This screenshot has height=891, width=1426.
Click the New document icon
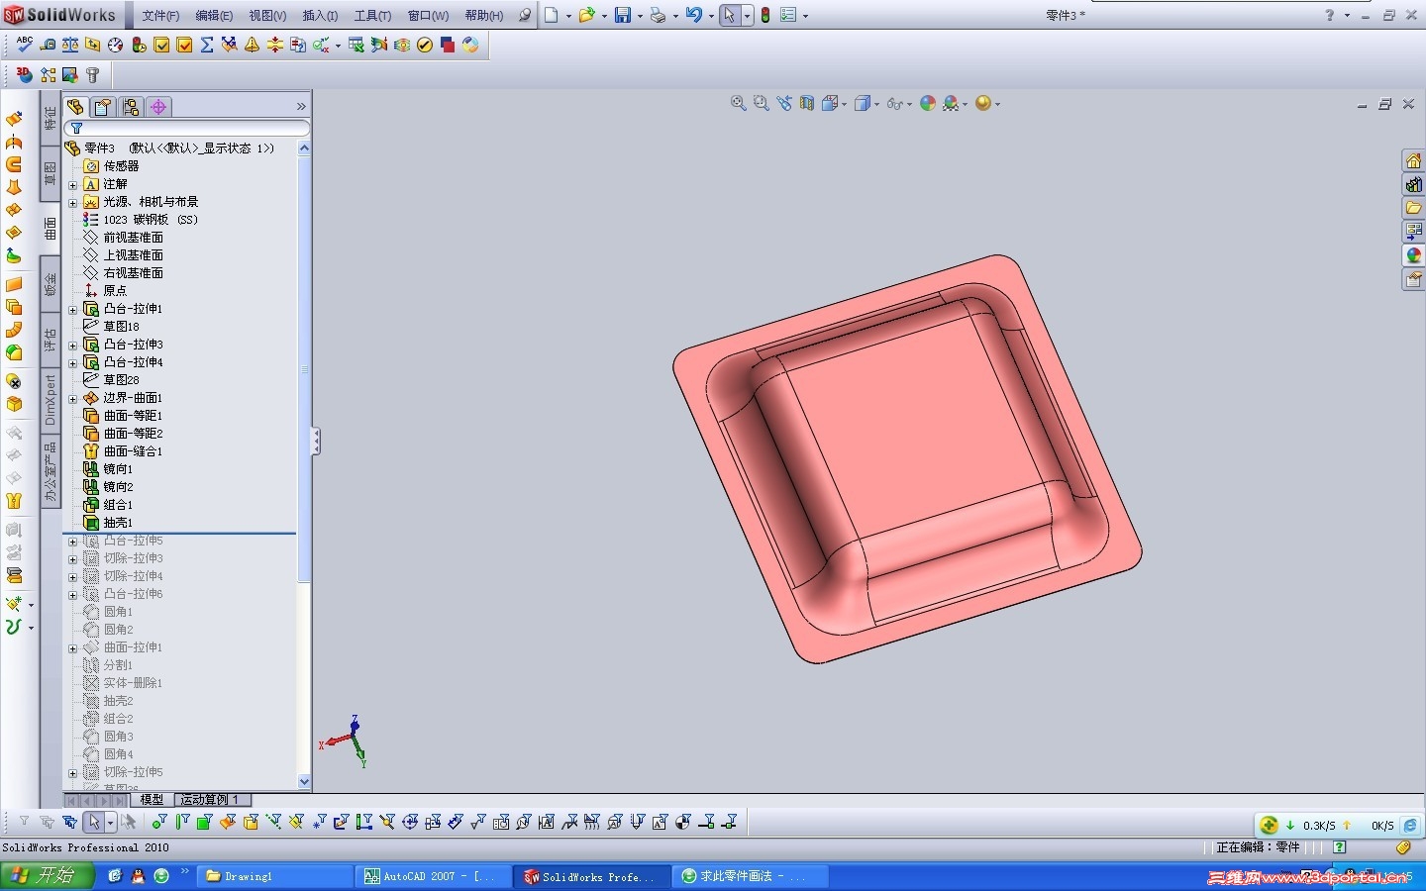point(552,15)
